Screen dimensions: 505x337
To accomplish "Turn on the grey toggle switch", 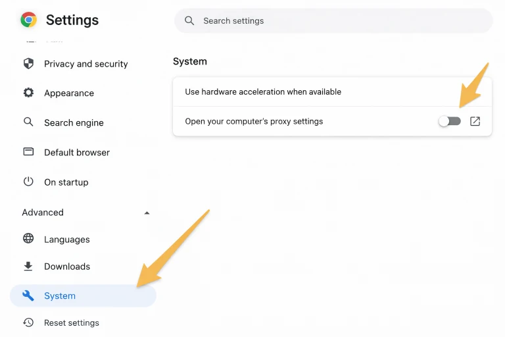I will click(x=450, y=121).
